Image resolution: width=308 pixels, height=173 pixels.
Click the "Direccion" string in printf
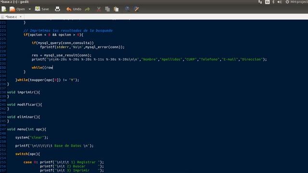click(x=252, y=60)
